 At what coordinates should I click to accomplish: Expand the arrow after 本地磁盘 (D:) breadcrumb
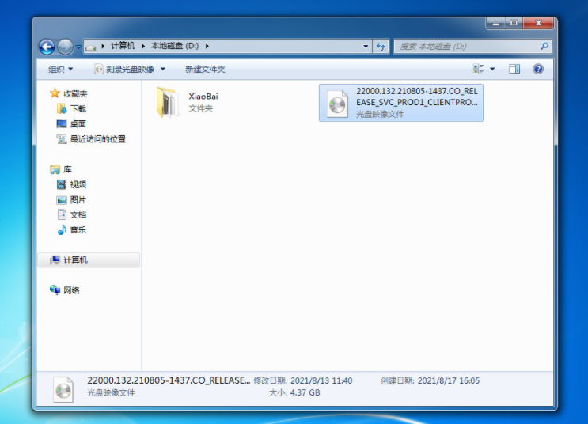coord(207,46)
